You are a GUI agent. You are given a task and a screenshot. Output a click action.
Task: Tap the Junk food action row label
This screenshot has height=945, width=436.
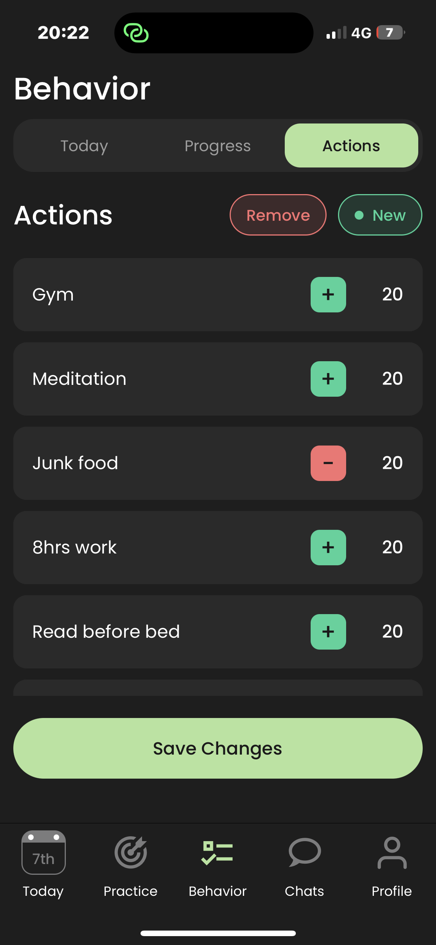click(x=75, y=463)
